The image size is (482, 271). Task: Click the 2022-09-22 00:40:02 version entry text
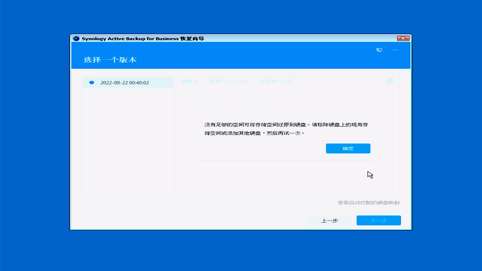[x=125, y=83]
